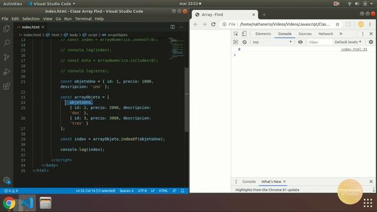Change indentation via Spaces: 4
The width and height of the screenshot is (377, 212).
click(x=127, y=191)
